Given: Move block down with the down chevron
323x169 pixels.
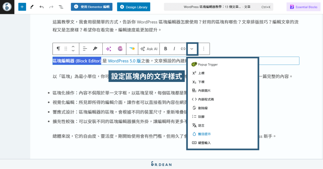Looking at the screenshot, I should click(x=73, y=50).
